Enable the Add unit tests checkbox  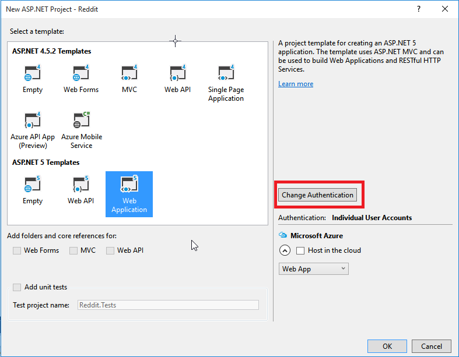coord(17,288)
